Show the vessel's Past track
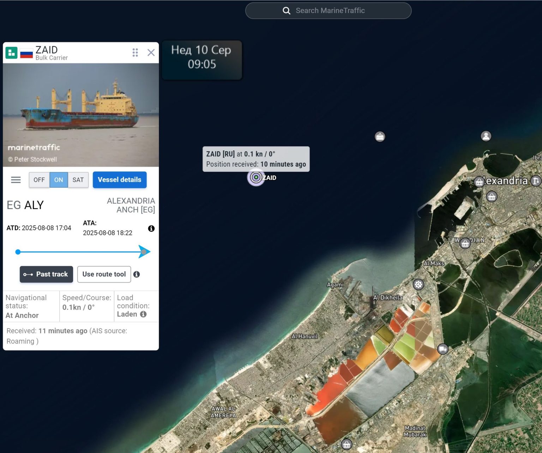This screenshot has width=542, height=453. (46, 274)
